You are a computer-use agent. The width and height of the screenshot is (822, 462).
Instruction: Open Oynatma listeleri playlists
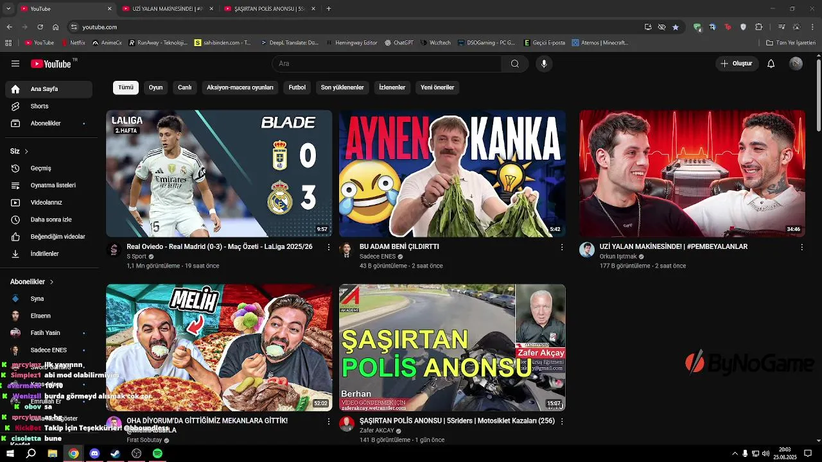point(49,185)
